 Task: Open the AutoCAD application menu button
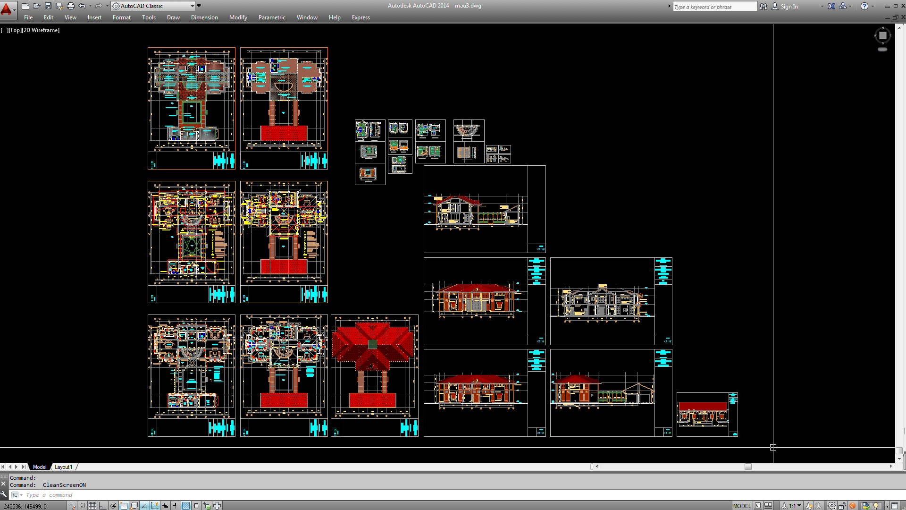[7, 8]
